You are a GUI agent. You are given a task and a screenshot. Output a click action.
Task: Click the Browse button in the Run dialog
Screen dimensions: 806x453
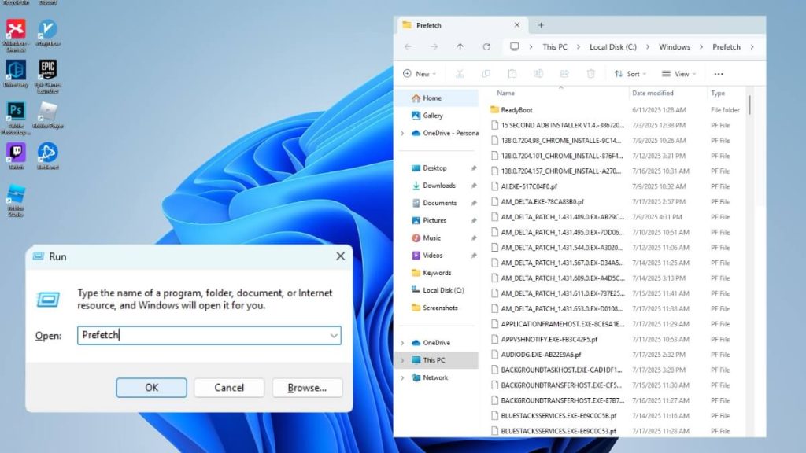pos(306,387)
